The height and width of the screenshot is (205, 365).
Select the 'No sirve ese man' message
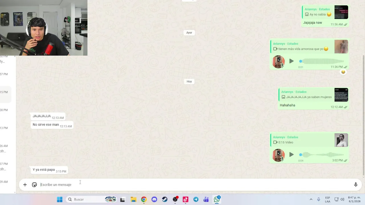point(46,125)
